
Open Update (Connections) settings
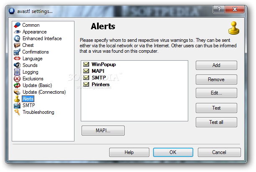44,92
